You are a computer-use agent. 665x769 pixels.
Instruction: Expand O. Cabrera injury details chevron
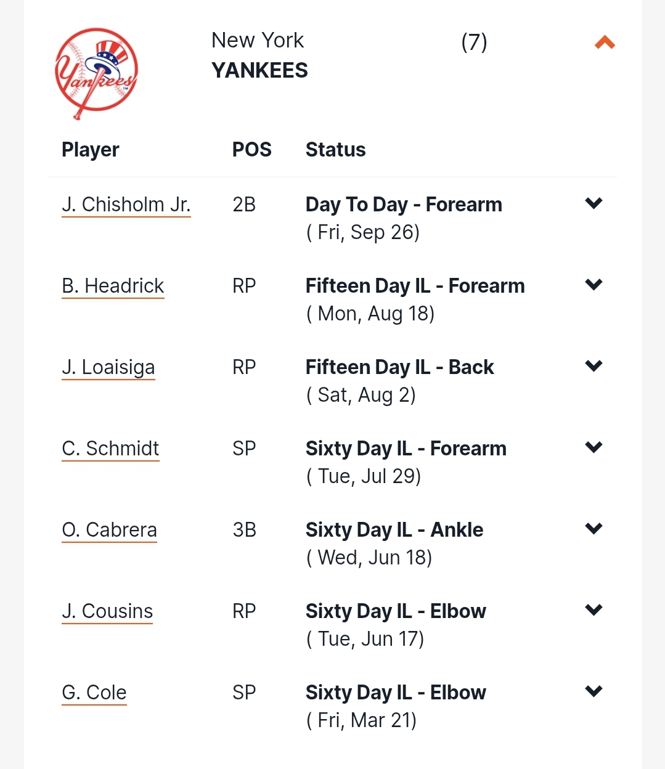click(594, 529)
